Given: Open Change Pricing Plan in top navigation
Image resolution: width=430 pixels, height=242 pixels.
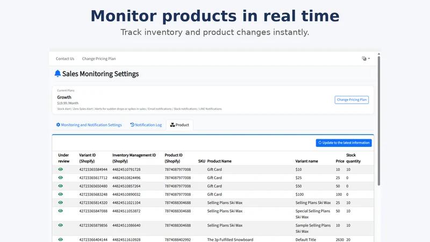Looking at the screenshot, I should pyautogui.click(x=99, y=59).
